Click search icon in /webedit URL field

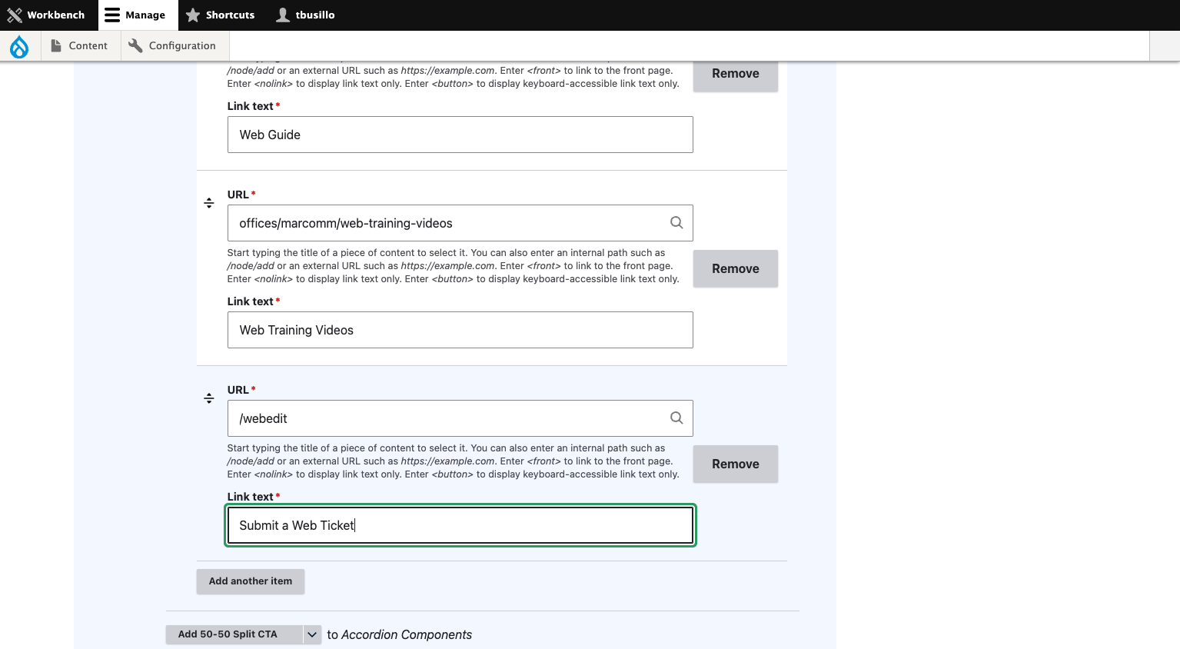click(676, 418)
